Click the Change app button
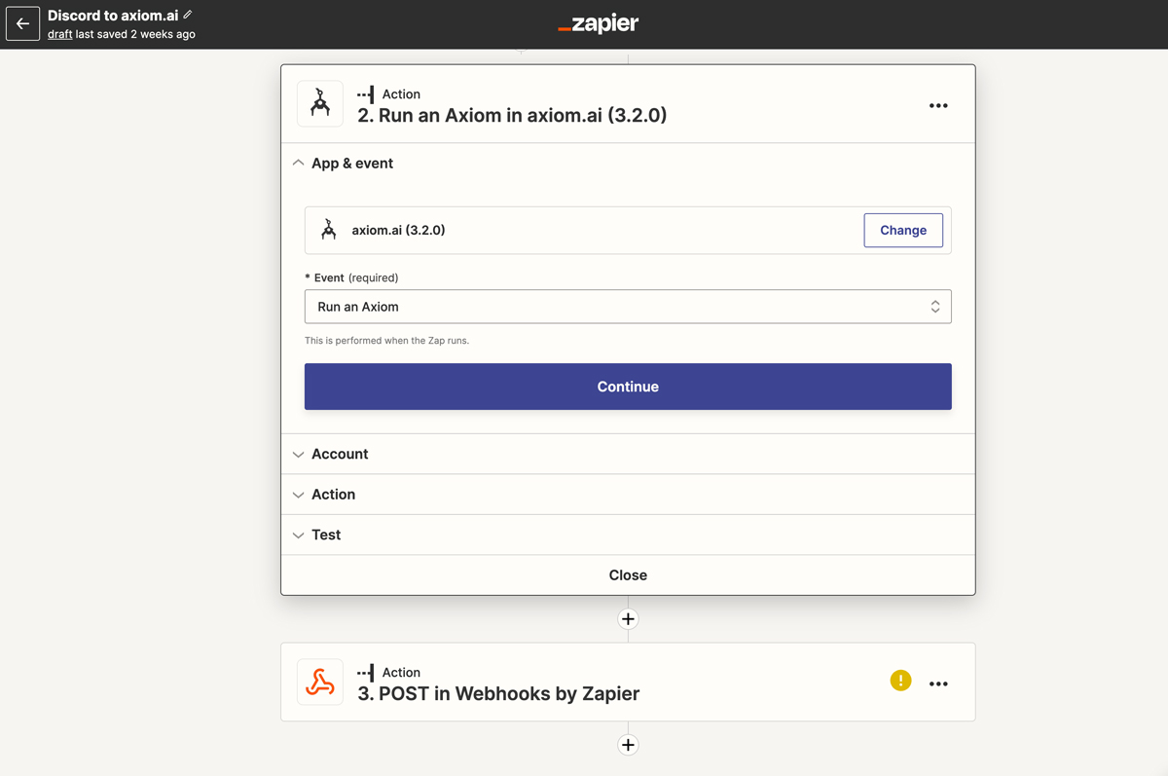Viewport: 1168px width, 776px height. coord(902,231)
